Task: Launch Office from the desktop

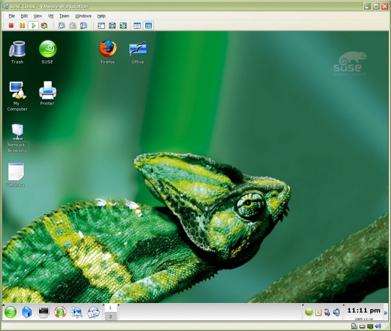Action: click(137, 50)
